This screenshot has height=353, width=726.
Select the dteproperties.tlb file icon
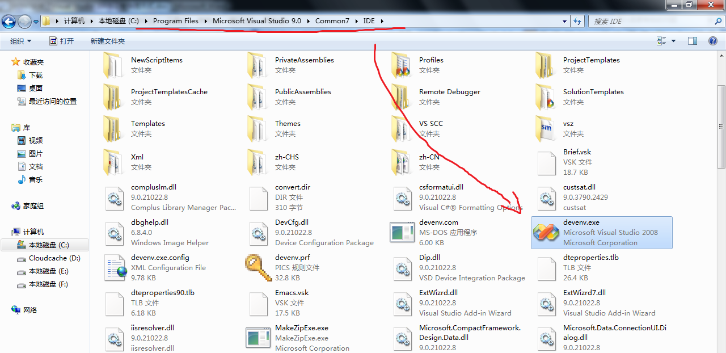tap(546, 268)
